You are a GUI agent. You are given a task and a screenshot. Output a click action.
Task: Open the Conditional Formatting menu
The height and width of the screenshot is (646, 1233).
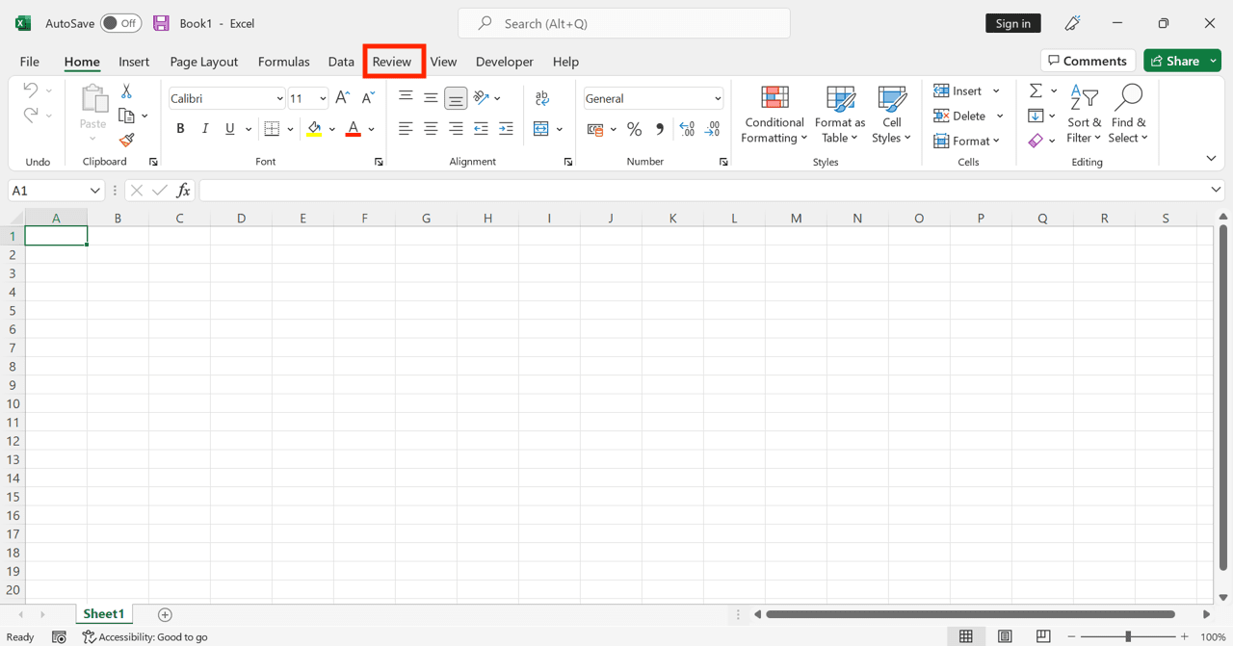coord(774,115)
